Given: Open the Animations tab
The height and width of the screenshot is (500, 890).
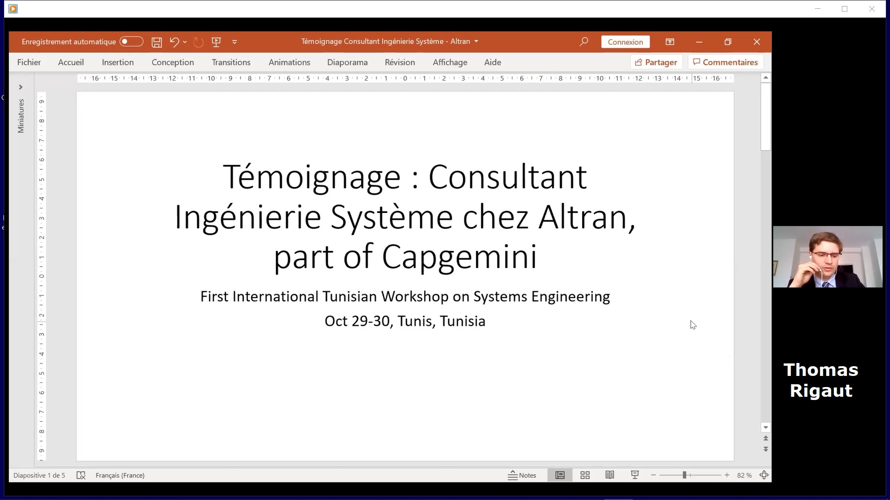Looking at the screenshot, I should (289, 62).
